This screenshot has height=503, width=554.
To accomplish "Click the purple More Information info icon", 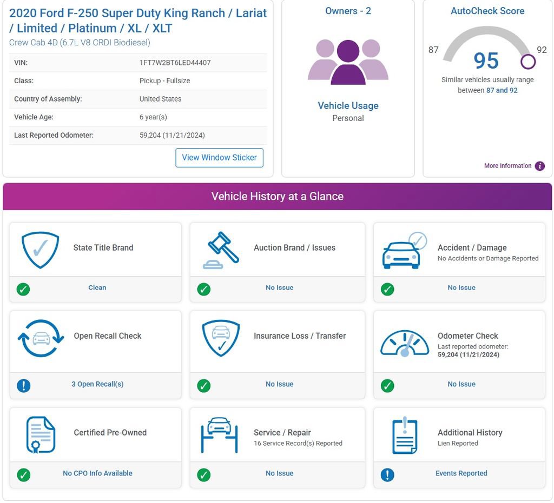I will coord(539,166).
